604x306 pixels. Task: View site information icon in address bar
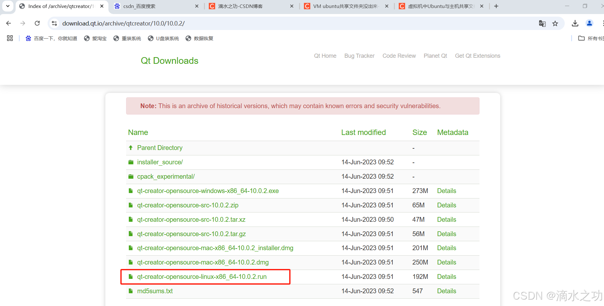click(x=54, y=23)
